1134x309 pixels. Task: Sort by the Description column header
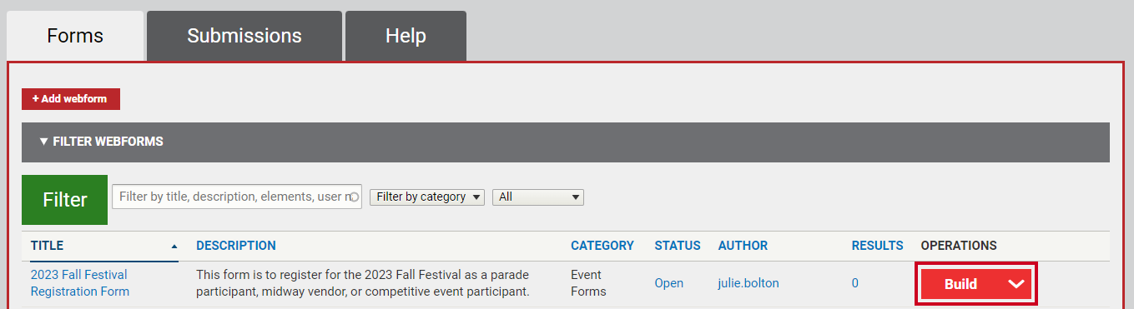coord(236,246)
